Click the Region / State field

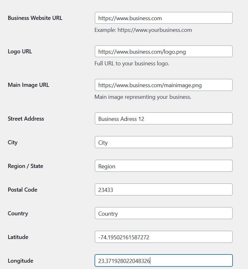(x=163, y=165)
